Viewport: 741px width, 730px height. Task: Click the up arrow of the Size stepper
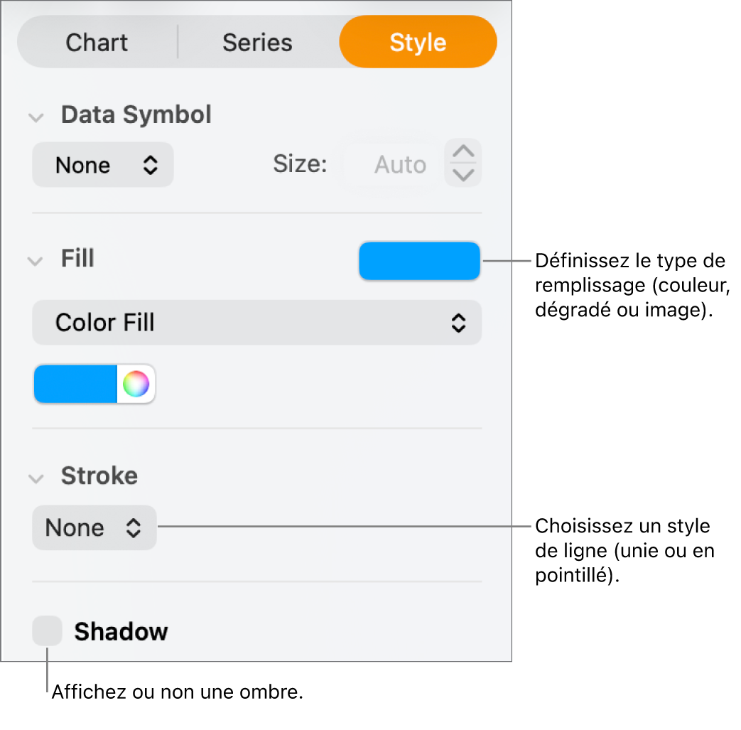coord(463,151)
